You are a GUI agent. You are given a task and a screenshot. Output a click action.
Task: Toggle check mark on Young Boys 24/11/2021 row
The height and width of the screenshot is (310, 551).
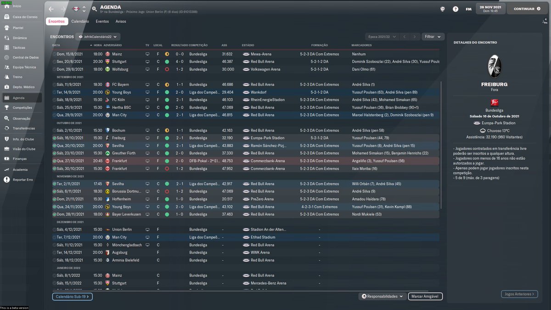coord(55,207)
